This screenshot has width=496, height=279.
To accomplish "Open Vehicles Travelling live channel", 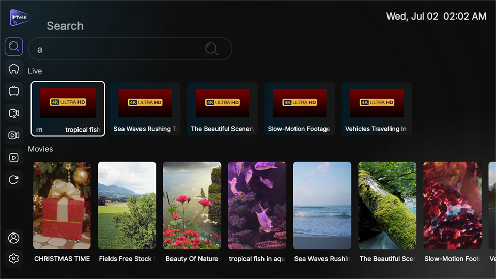I will 377,109.
